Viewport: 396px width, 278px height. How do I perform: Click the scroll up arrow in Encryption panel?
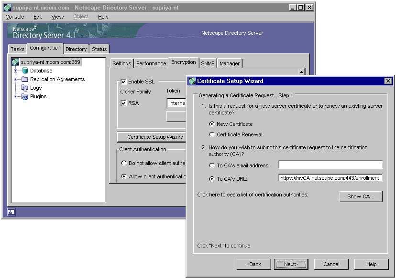tap(301, 72)
